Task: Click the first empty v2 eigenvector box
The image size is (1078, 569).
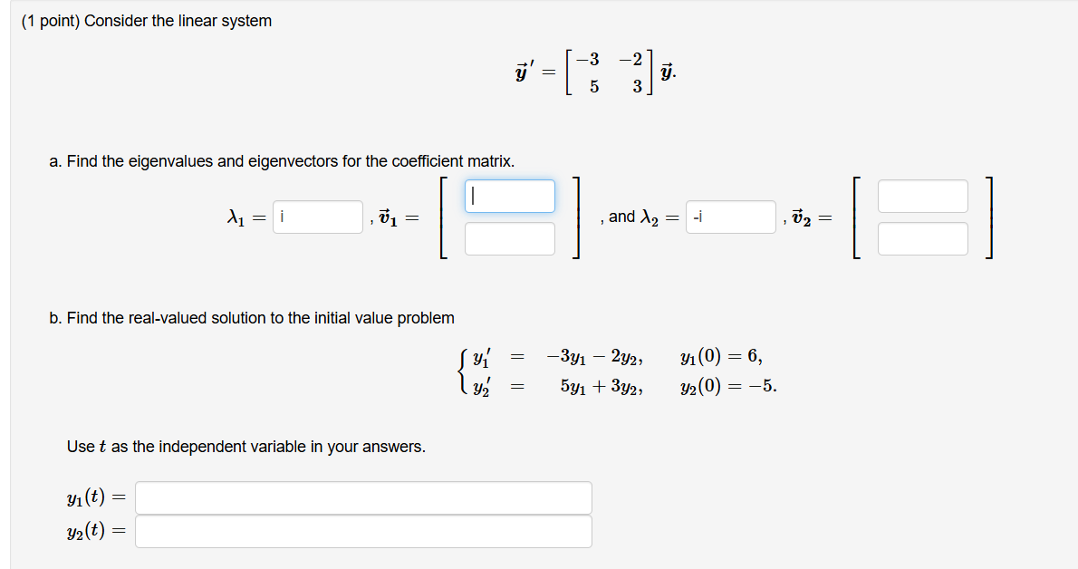Action: point(922,195)
